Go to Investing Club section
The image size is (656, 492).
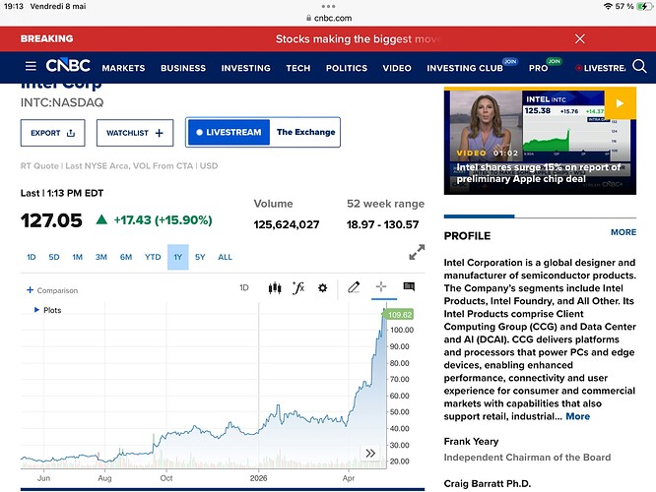[x=465, y=68]
